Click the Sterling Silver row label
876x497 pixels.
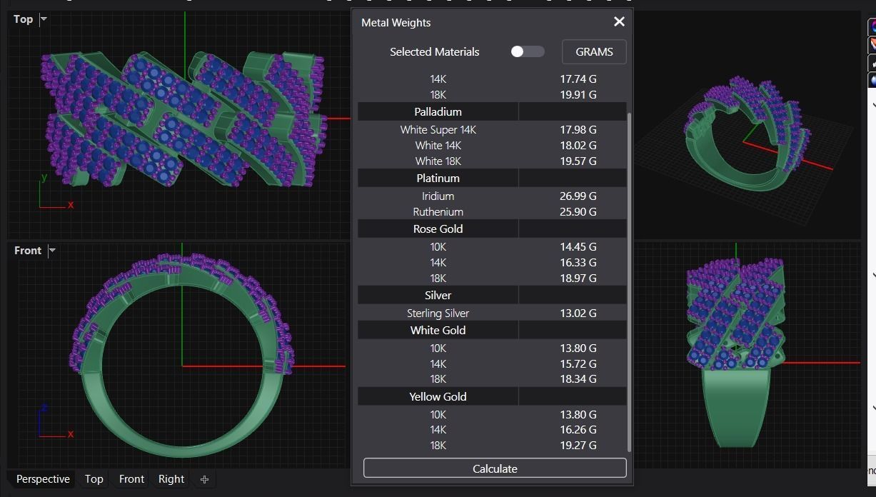point(438,313)
